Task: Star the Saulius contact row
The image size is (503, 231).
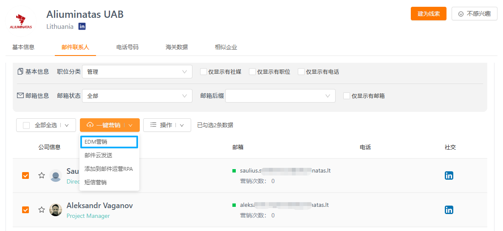Action: 41,175
